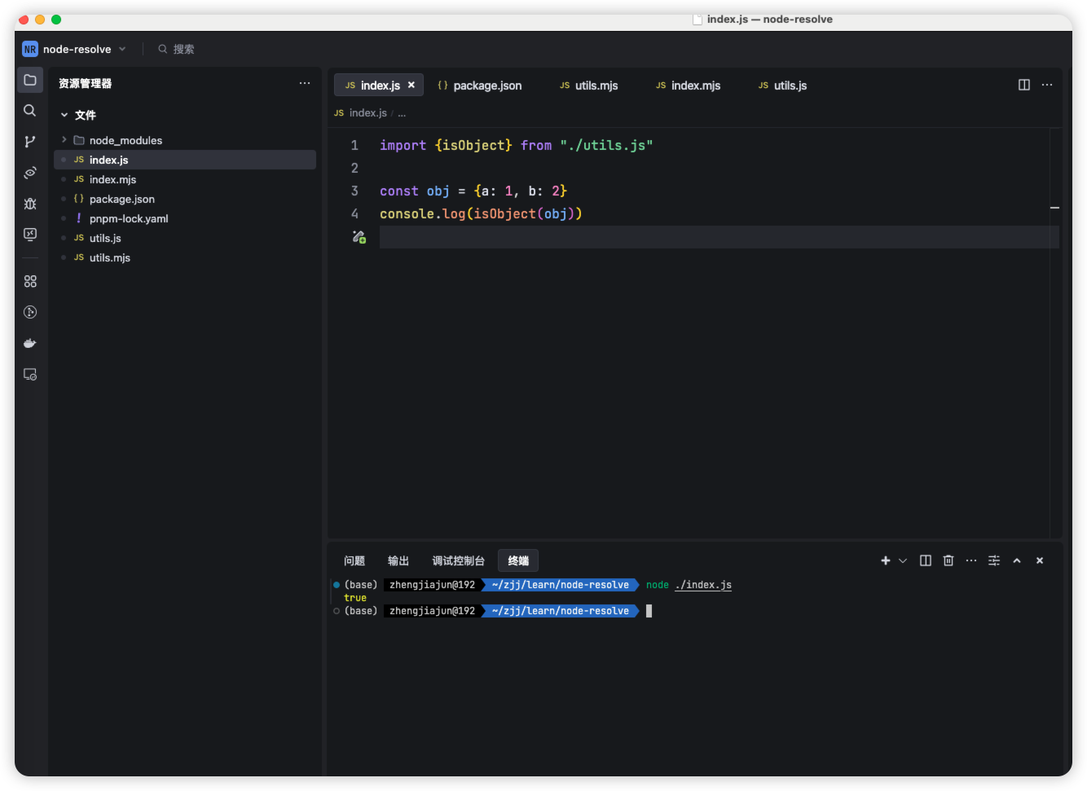Open the Docker whale icon
Screen dimensions: 1087x791
(30, 343)
